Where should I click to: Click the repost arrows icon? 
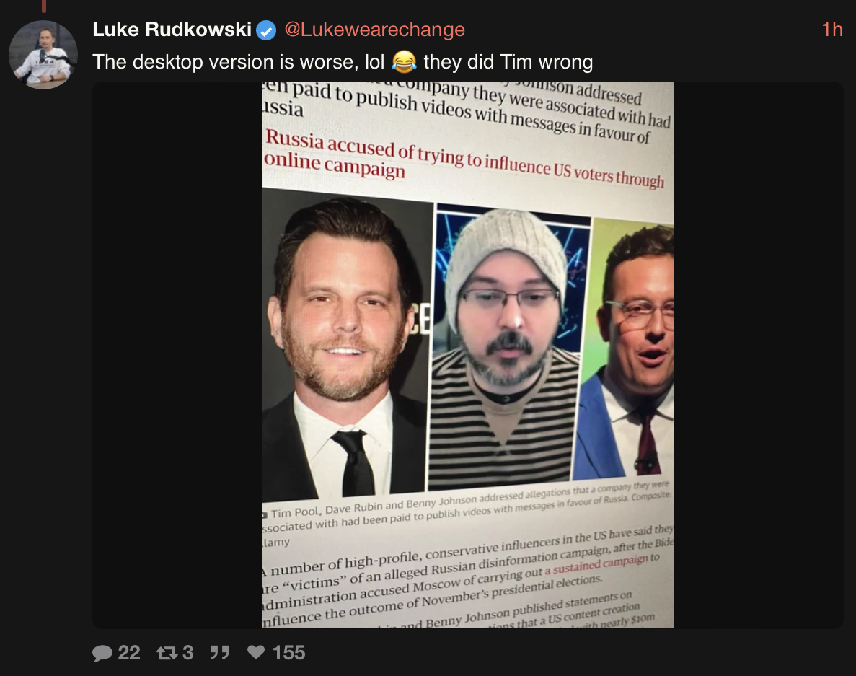pos(167,653)
